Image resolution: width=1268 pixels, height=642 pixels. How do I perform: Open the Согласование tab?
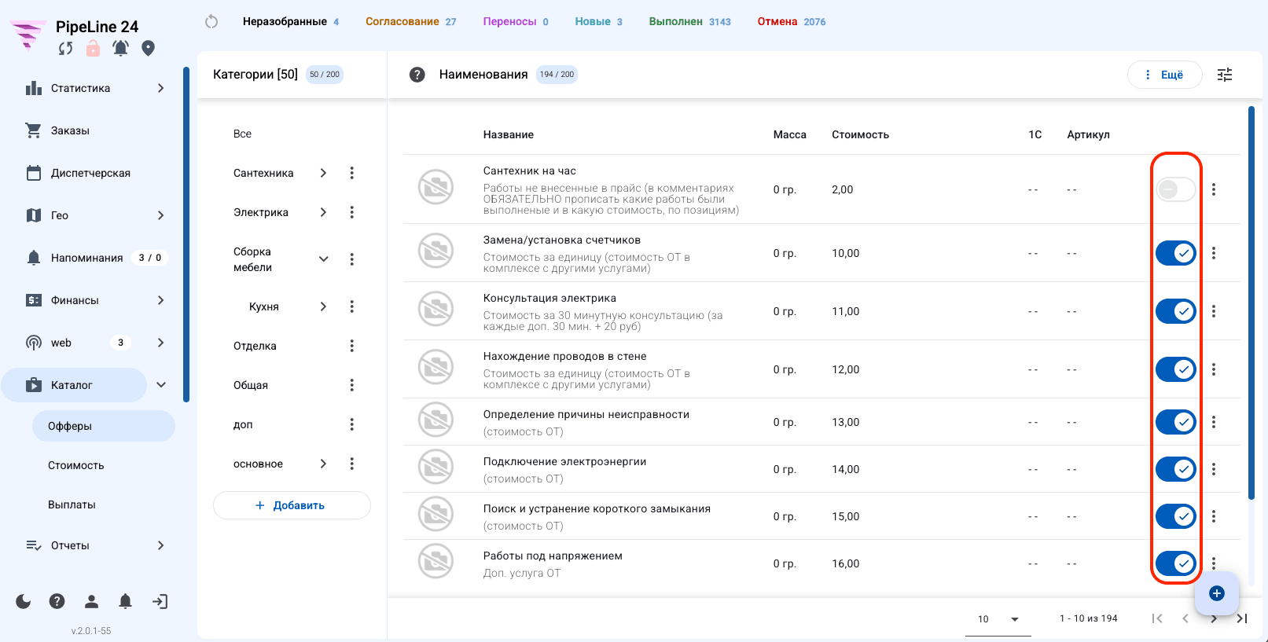coord(410,21)
